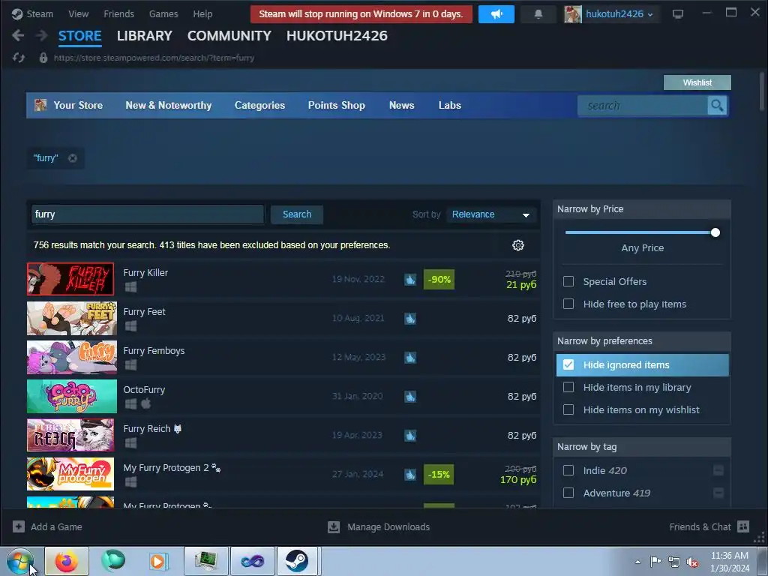Click the review thumbs-up icon for Furry Killer
This screenshot has height=576, width=768.
click(410, 280)
